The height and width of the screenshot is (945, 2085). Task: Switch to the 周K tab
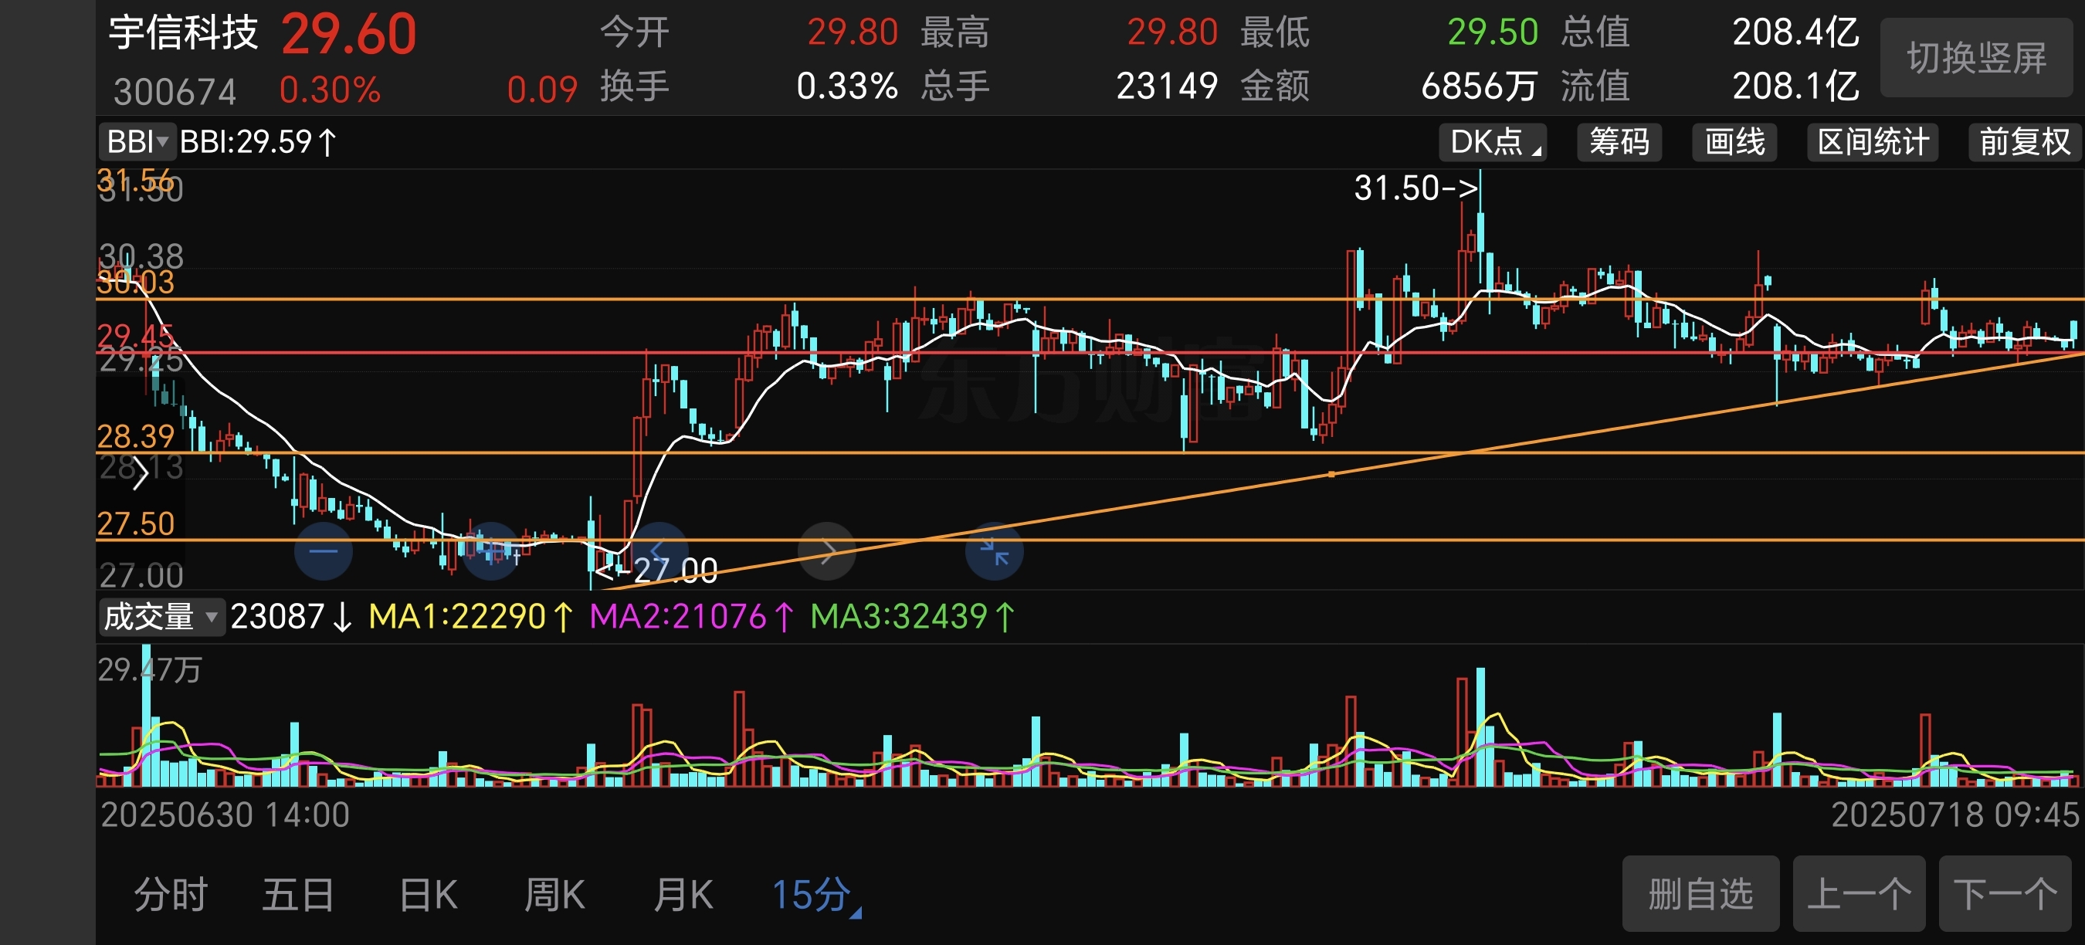click(554, 896)
